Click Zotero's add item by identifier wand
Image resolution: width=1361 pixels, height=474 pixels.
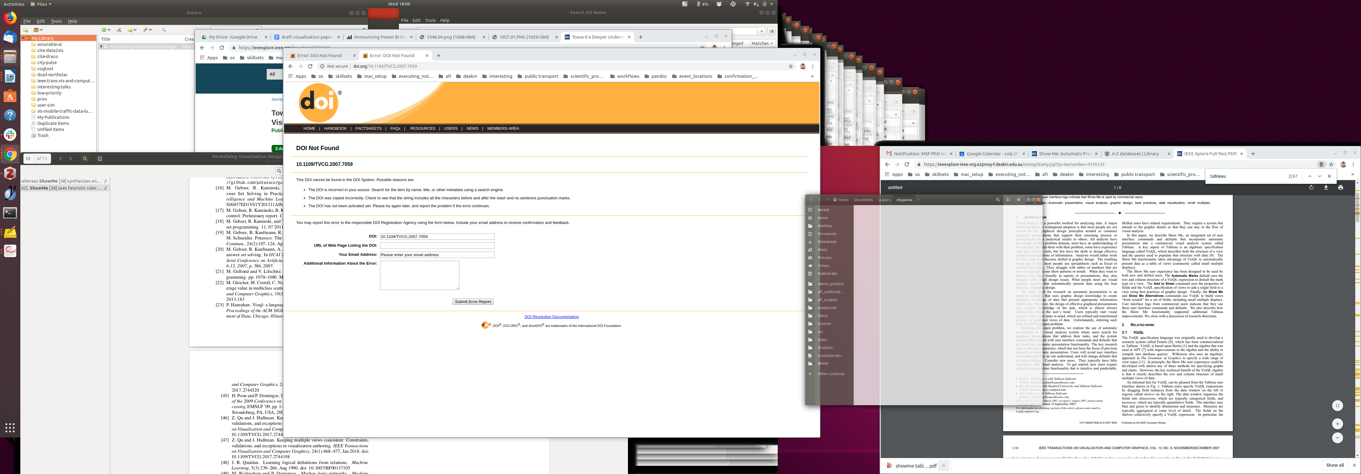pos(119,30)
